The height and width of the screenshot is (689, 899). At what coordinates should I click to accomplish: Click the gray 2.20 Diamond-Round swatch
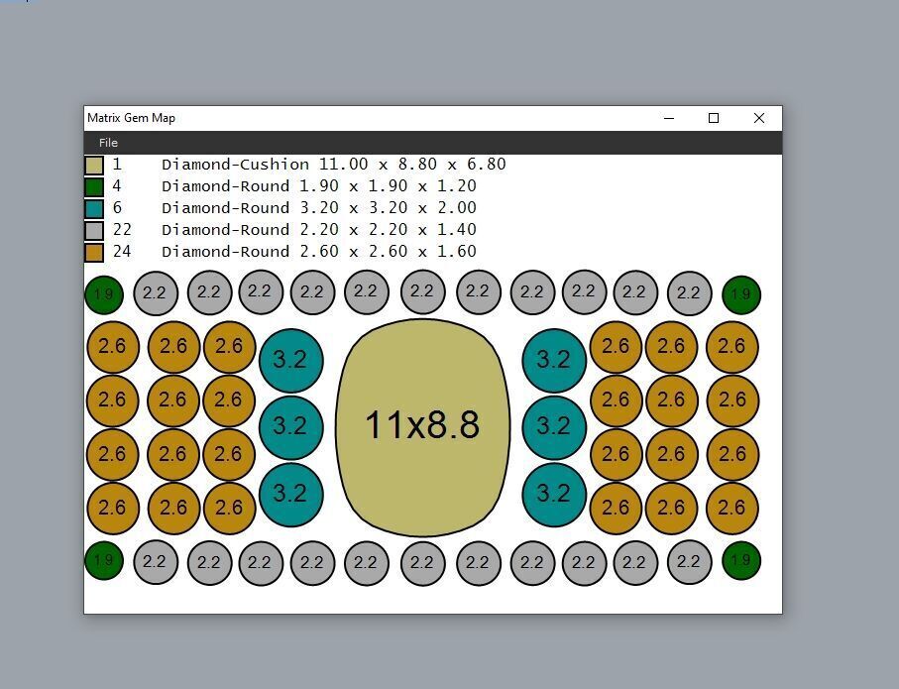coord(94,231)
